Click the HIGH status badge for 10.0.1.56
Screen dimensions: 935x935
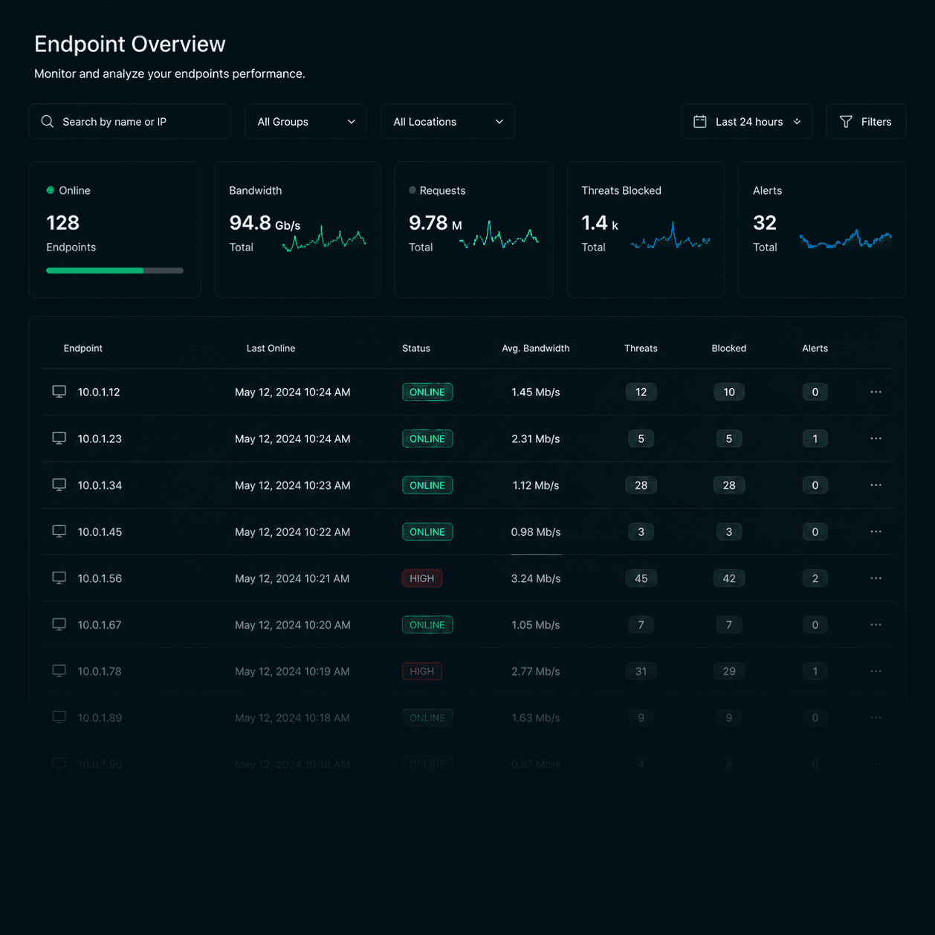[x=422, y=578]
